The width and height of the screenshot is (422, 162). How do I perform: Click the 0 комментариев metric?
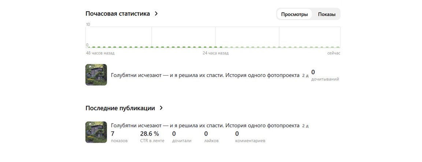tap(250, 137)
